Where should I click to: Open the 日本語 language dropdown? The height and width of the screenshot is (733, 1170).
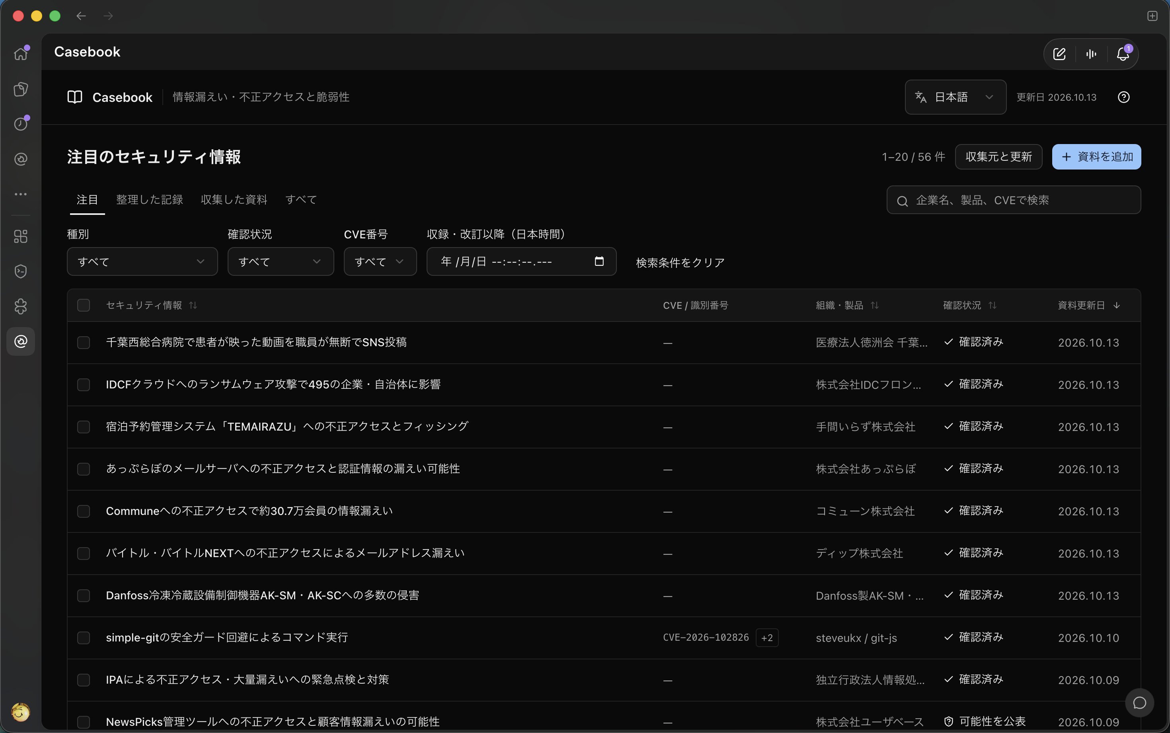(x=955, y=97)
